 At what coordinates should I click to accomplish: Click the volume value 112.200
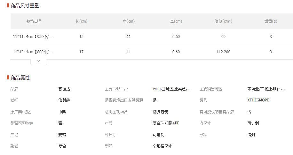pos(223,52)
